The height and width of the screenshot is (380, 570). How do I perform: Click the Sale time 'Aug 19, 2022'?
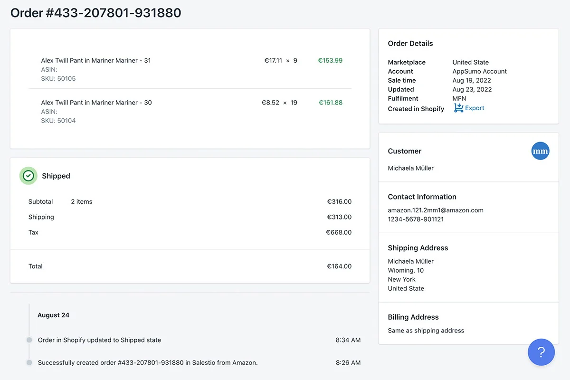pos(472,80)
